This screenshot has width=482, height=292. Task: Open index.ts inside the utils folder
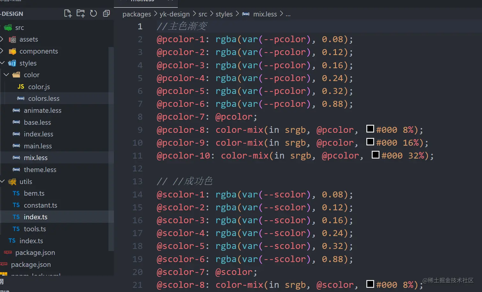click(35, 217)
